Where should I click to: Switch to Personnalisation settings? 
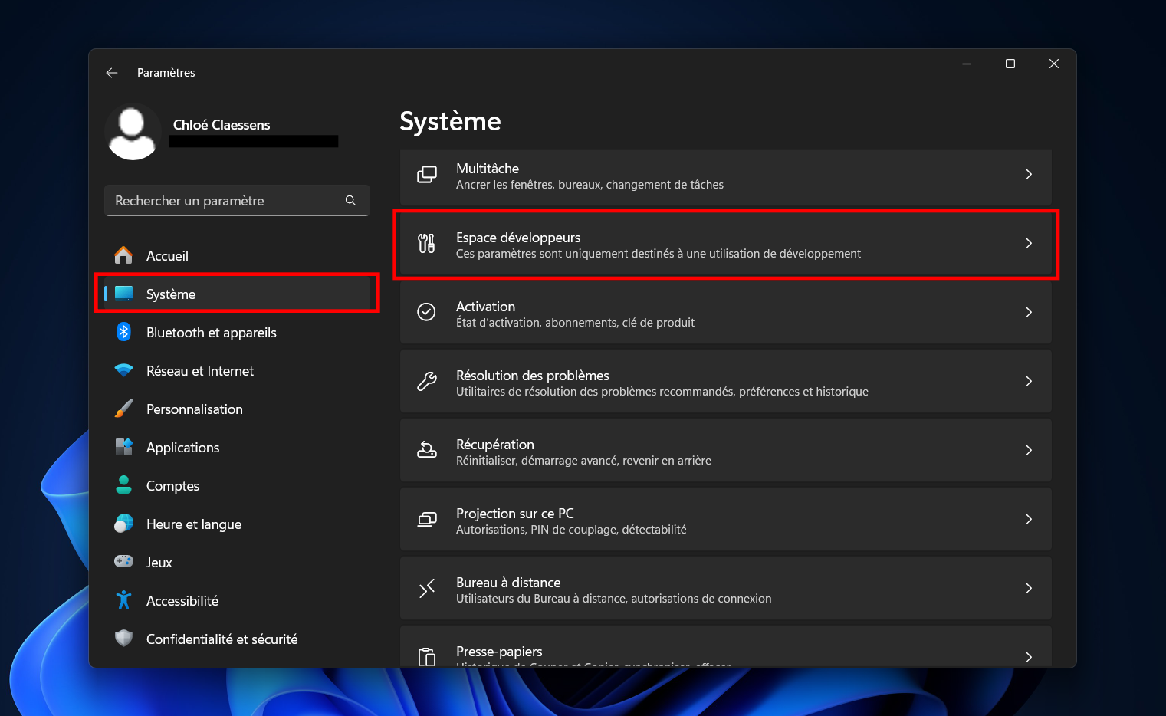(x=195, y=409)
